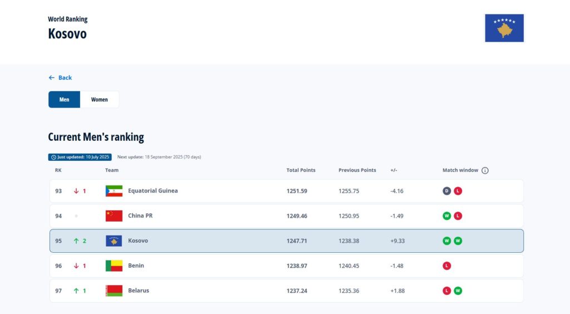Image resolution: width=570 pixels, height=314 pixels.
Task: Click the Benin flag icon
Action: pyautogui.click(x=114, y=266)
